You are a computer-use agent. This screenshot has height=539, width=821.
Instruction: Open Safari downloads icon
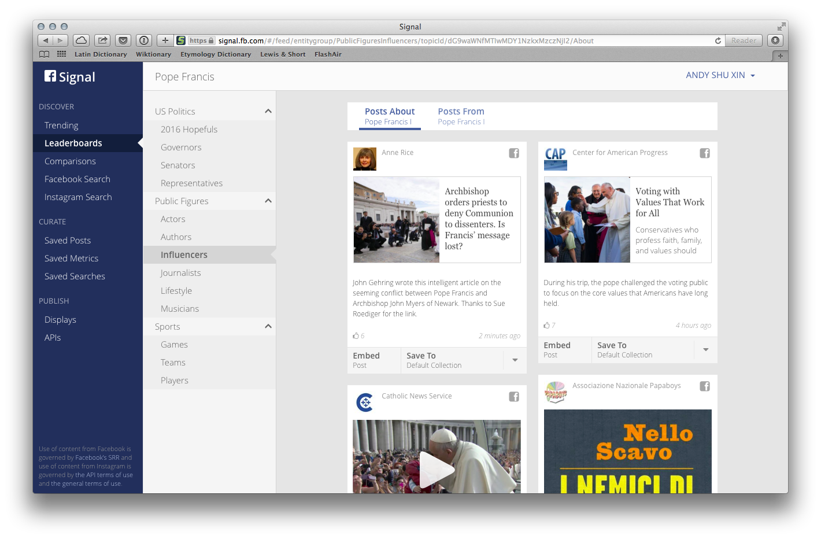(x=775, y=40)
